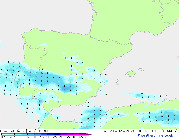
Task: Click the '0.5' legend scale label
Action: pyautogui.click(x=10, y=137)
